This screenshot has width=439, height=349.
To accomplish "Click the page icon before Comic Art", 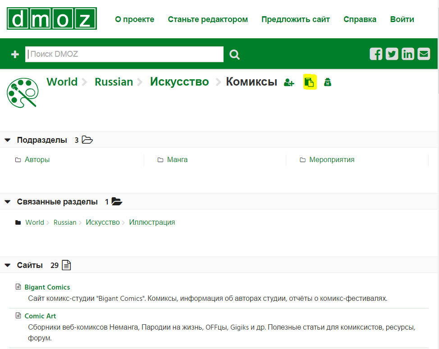I will pos(18,315).
